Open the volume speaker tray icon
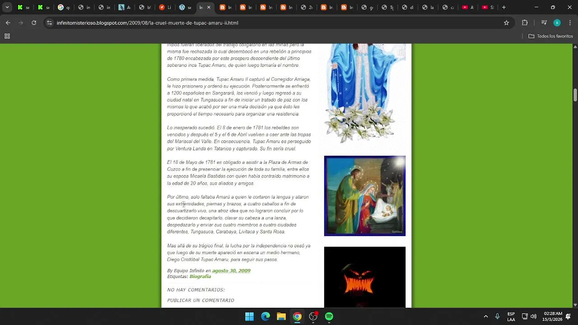 [x=533, y=316]
